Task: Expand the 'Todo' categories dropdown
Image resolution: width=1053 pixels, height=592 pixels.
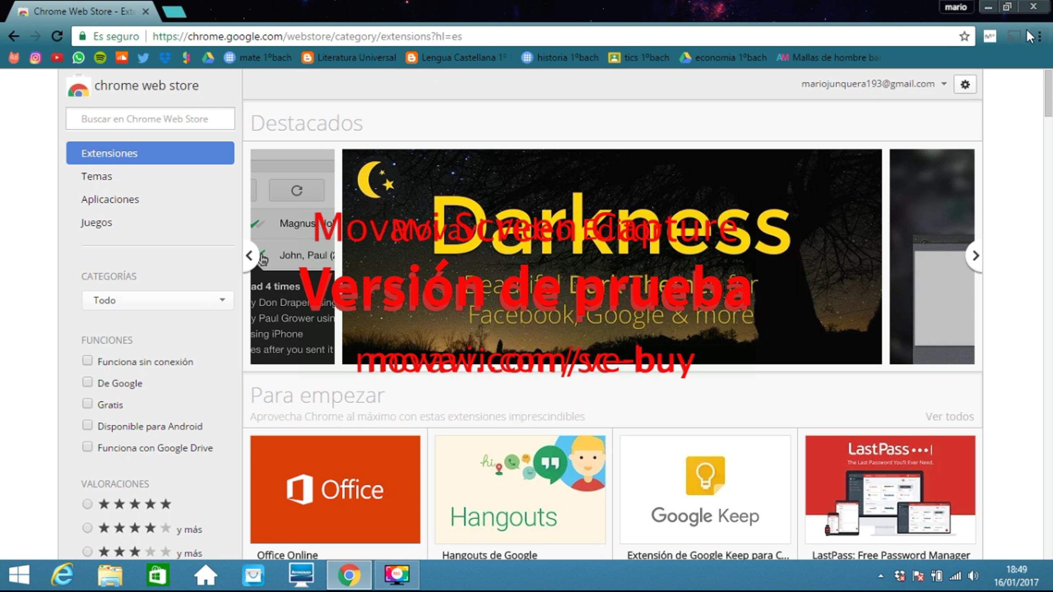Action: point(158,300)
